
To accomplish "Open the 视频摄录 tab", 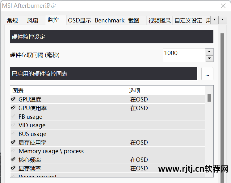I will pos(160,20).
